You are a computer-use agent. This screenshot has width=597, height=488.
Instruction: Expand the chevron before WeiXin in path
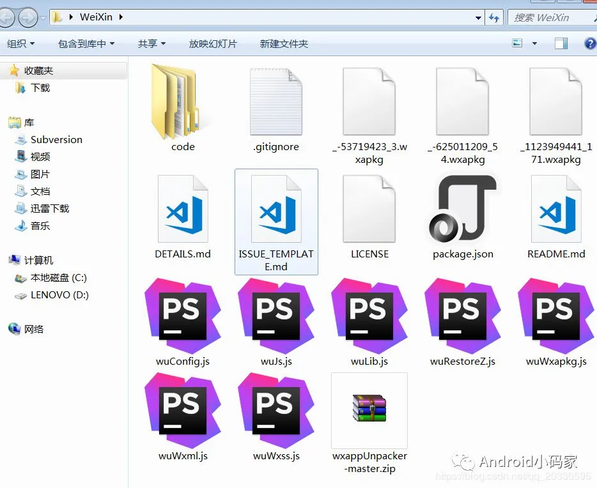click(x=71, y=17)
